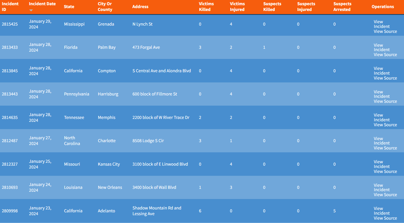Select address '473 Forgal Ave'
404x223 pixels.
pyautogui.click(x=146, y=47)
